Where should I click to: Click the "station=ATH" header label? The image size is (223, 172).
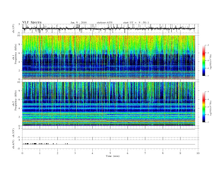tap(104, 22)
